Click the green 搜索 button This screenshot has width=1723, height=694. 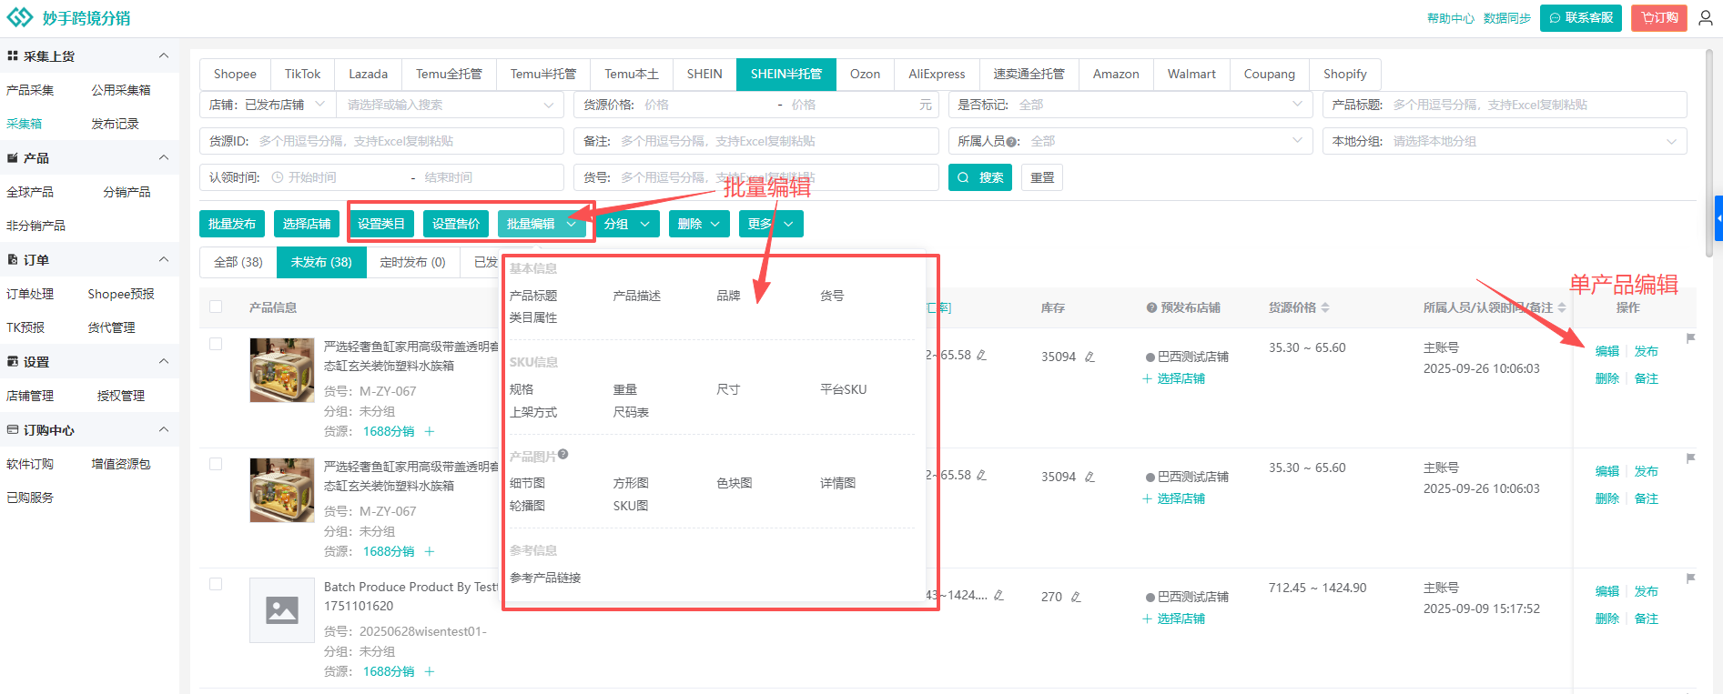980,177
